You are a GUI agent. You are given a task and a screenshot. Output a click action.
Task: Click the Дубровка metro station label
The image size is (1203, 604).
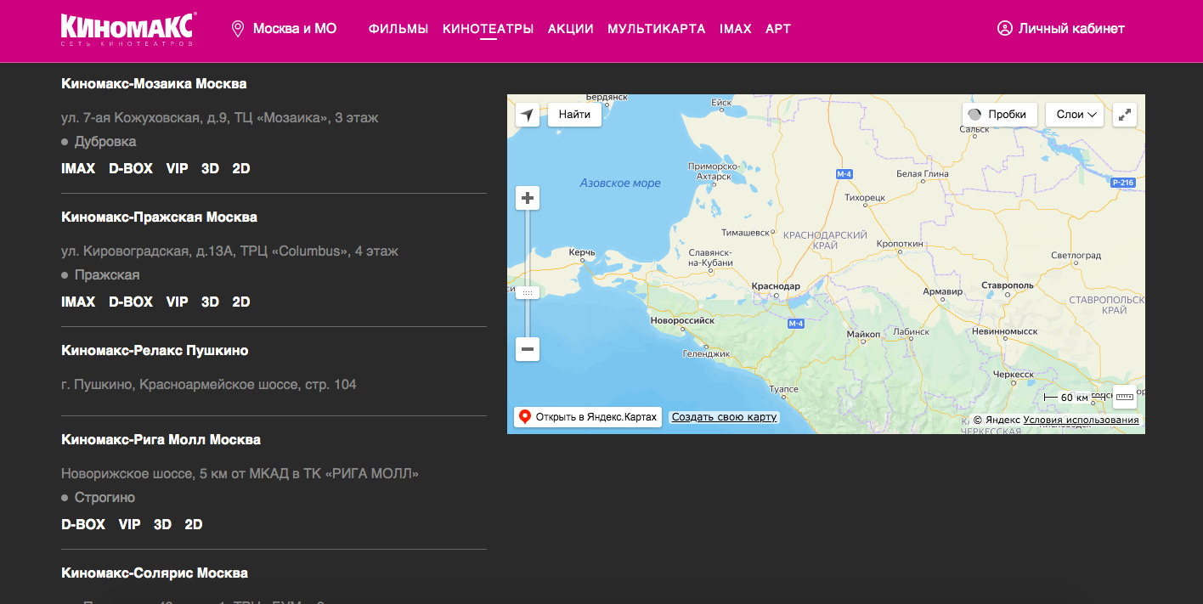coord(105,142)
